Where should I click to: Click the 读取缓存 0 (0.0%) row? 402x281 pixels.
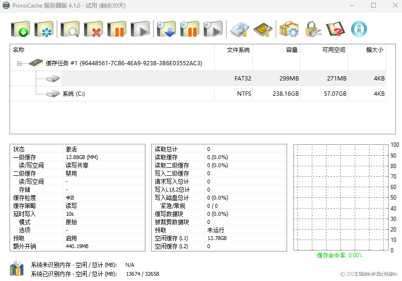point(219,157)
